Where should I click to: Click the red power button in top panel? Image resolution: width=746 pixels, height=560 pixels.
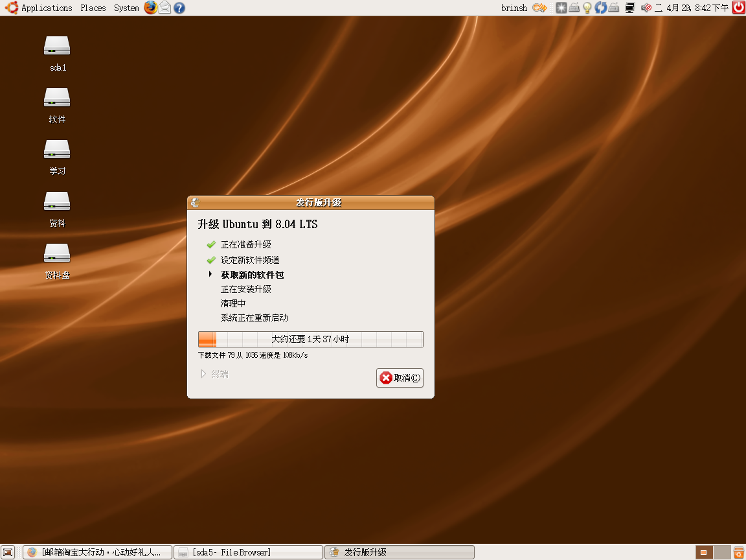pos(739,8)
